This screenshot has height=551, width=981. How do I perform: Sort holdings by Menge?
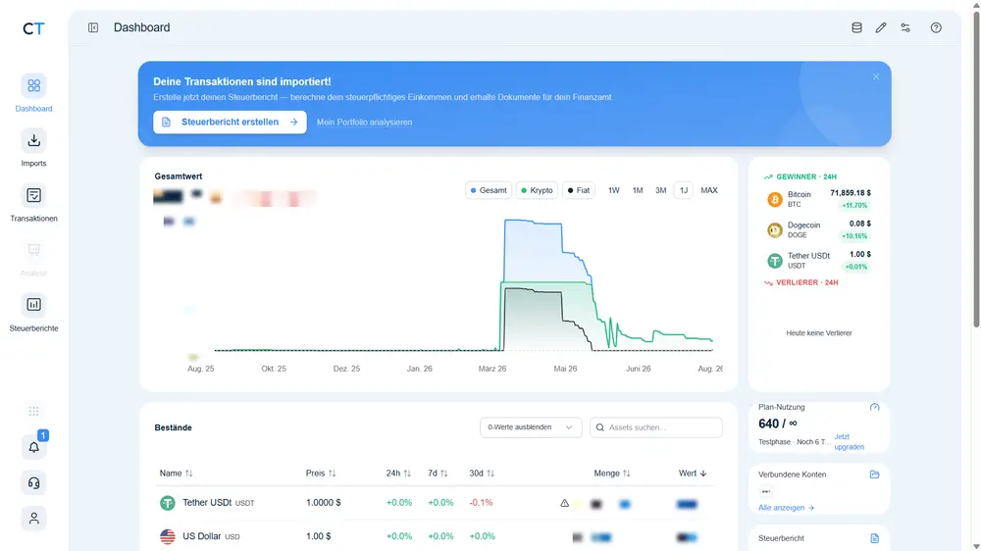tap(612, 474)
